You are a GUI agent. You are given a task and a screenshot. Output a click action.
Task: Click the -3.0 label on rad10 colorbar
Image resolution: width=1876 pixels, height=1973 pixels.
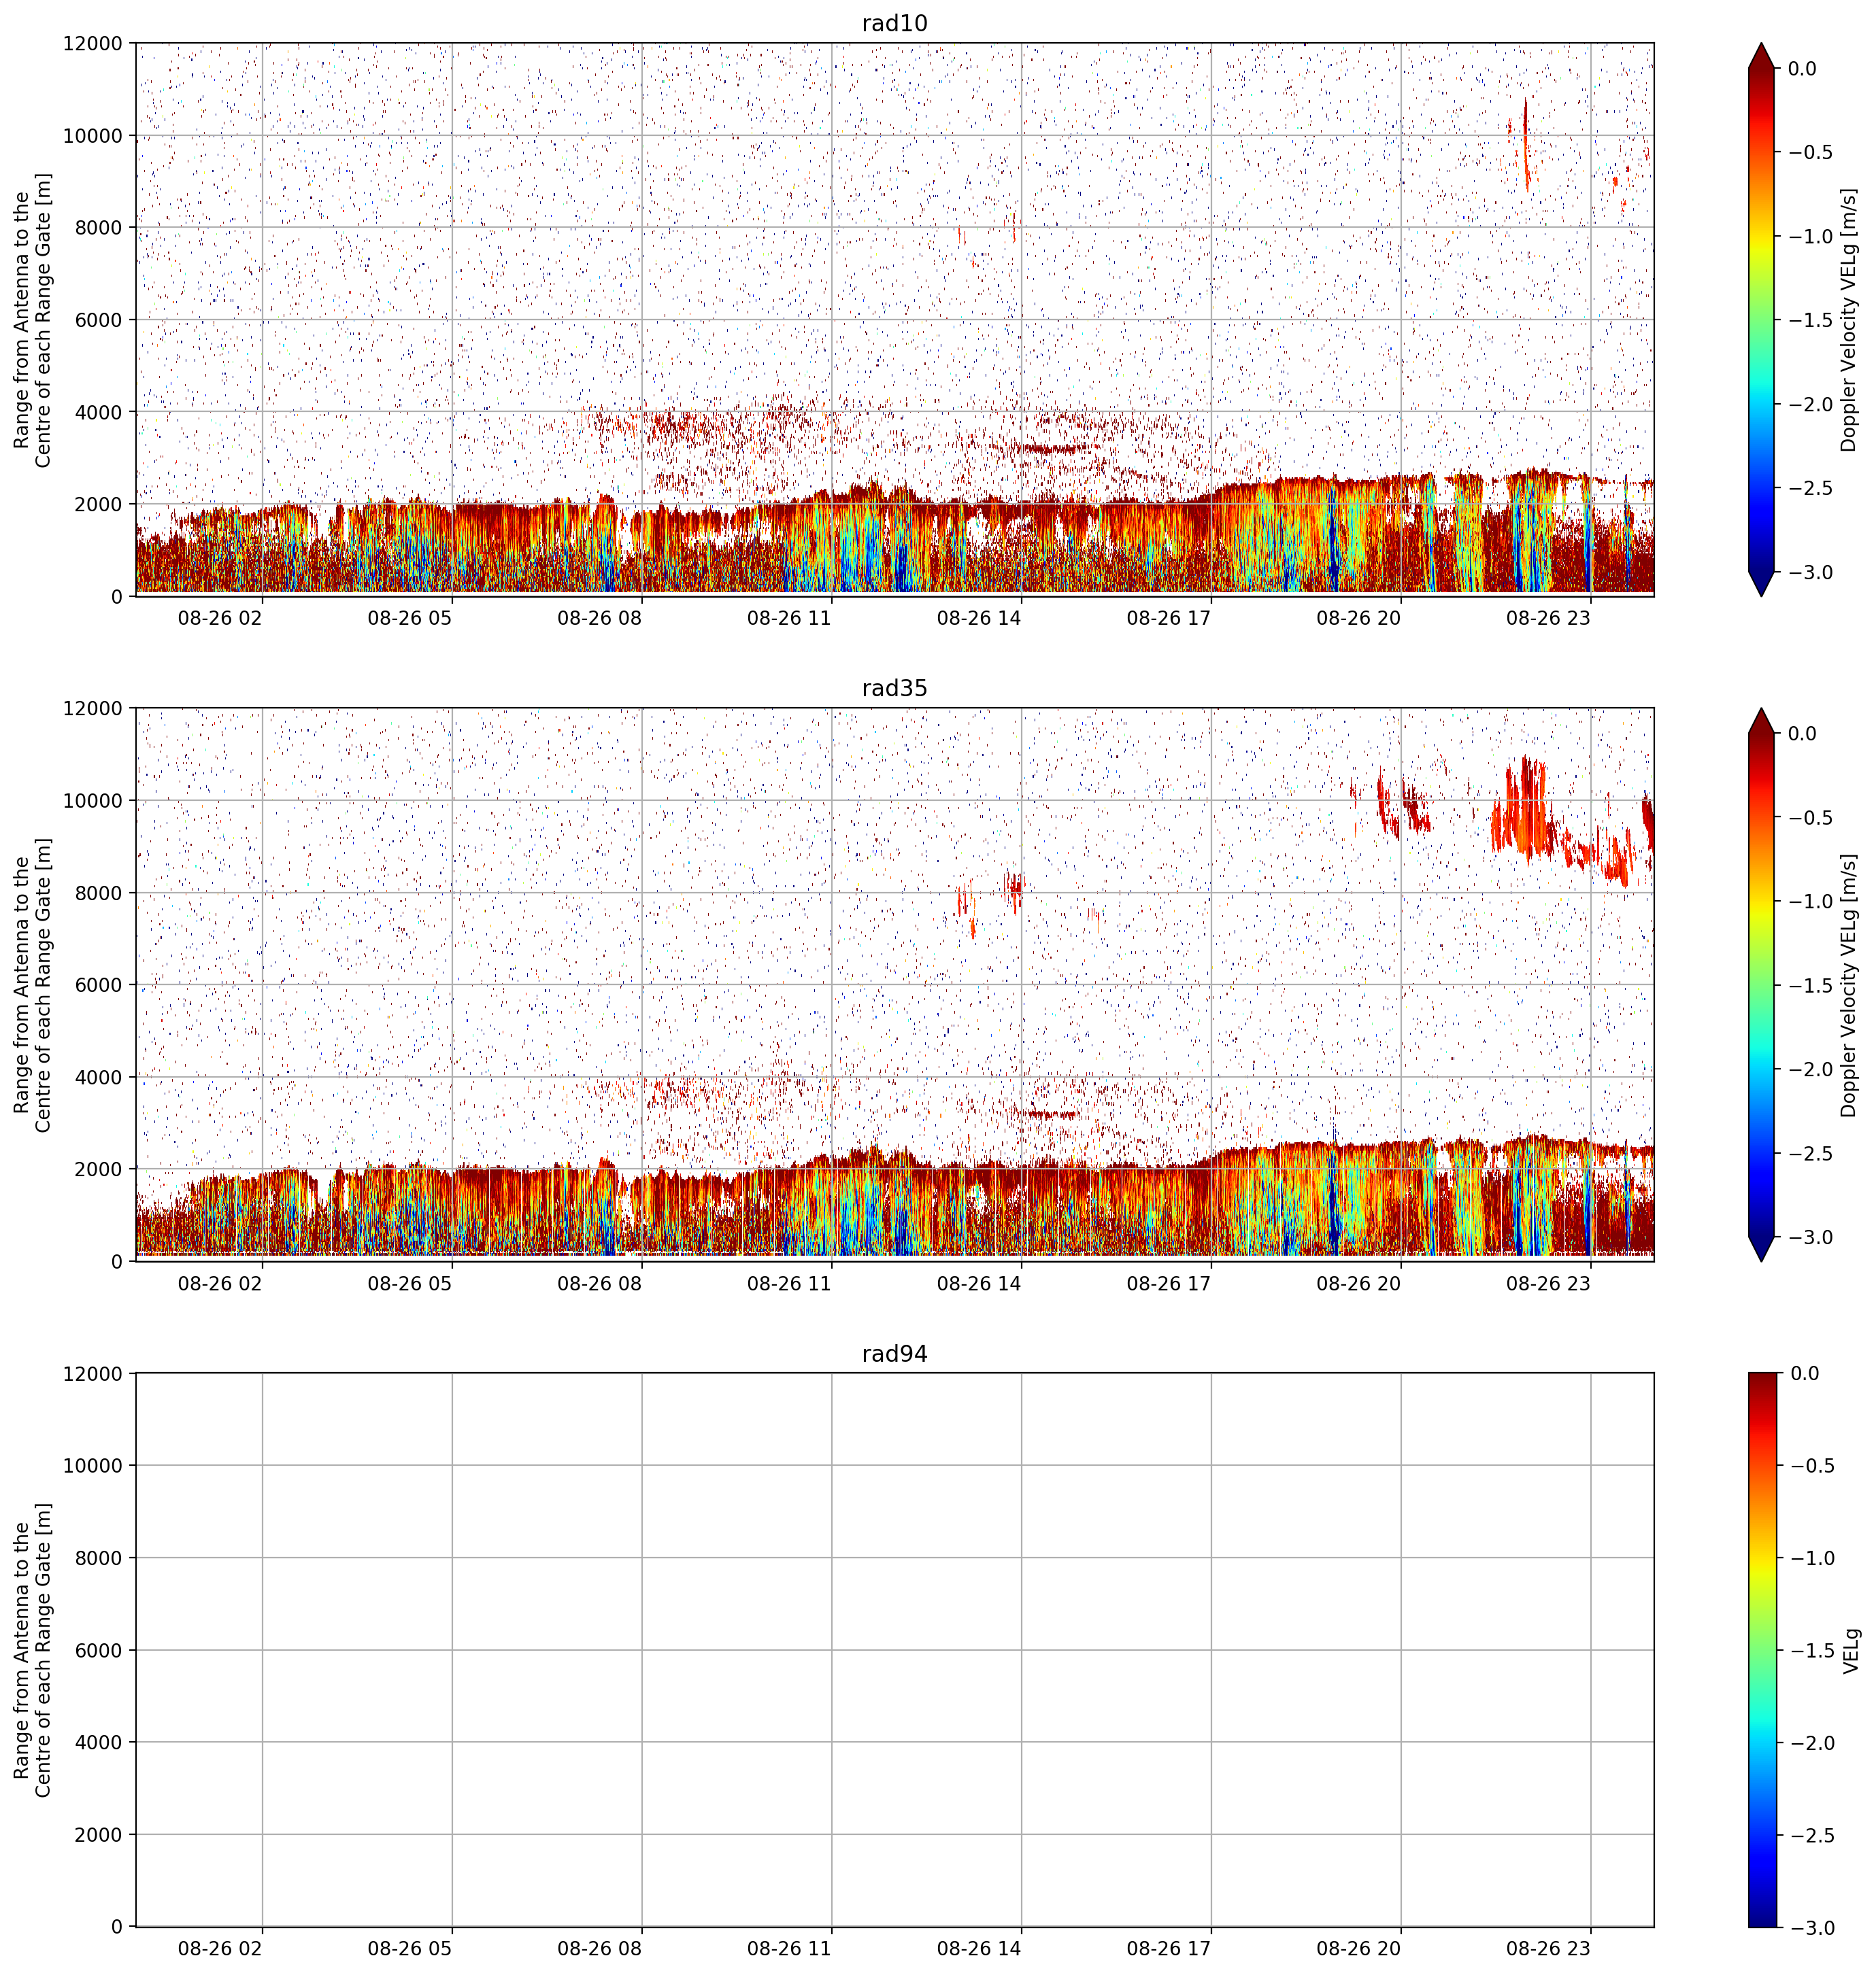click(1811, 572)
